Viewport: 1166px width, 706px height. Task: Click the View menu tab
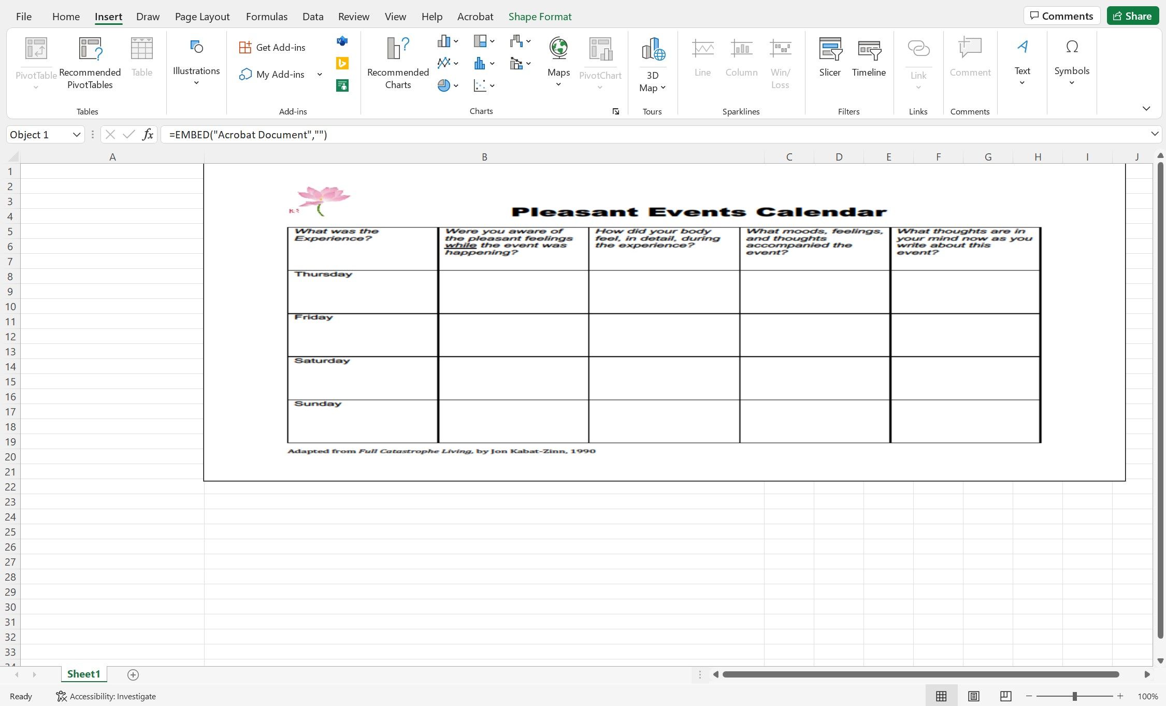[x=395, y=16]
